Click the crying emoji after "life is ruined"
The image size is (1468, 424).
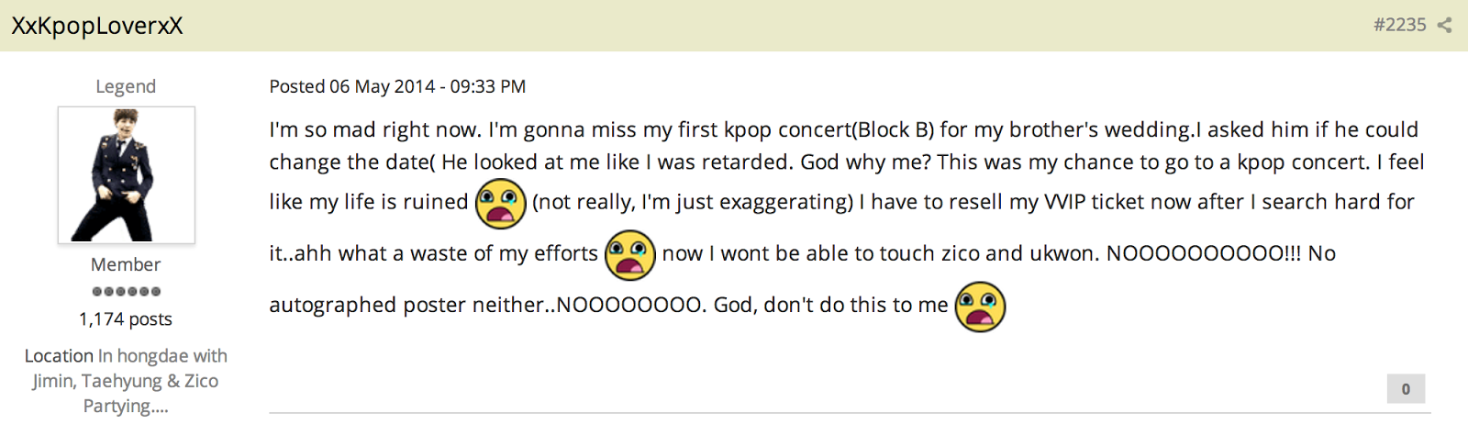[x=501, y=204]
